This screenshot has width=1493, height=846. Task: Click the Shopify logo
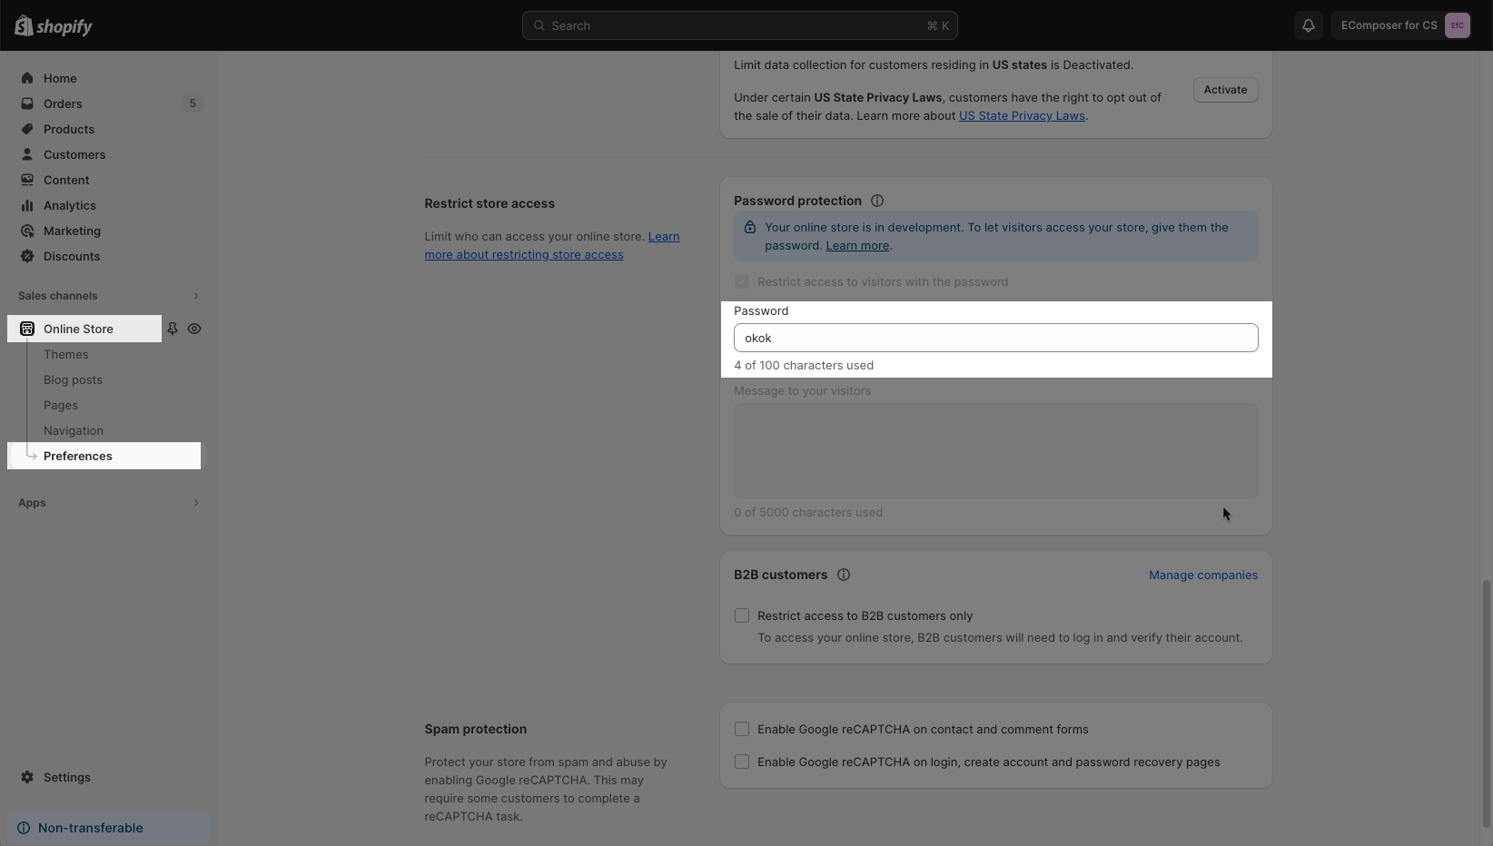pos(54,25)
